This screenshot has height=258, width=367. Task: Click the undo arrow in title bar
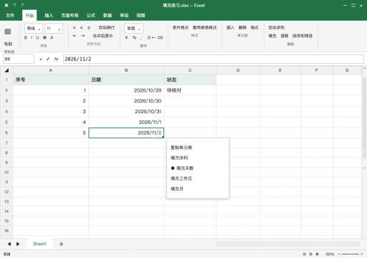pos(14,5)
